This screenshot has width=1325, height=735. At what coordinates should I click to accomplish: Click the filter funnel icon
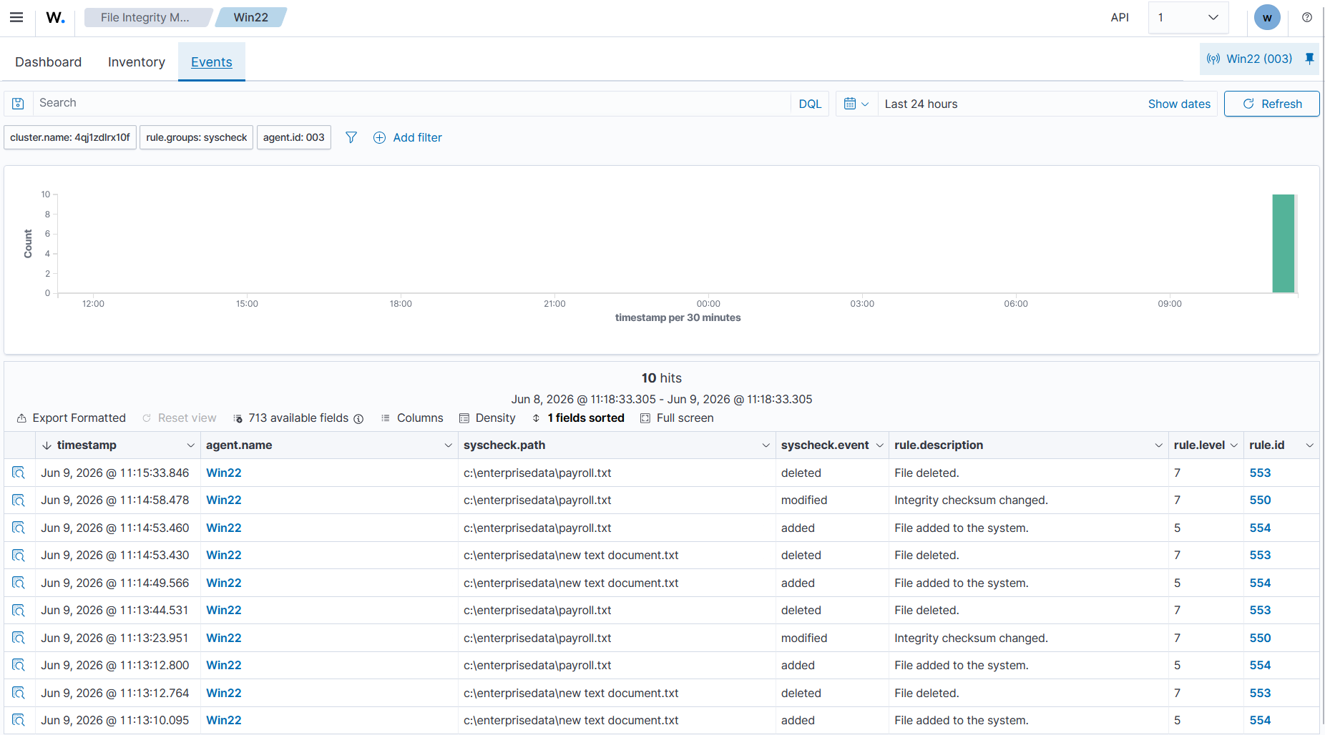coord(351,137)
